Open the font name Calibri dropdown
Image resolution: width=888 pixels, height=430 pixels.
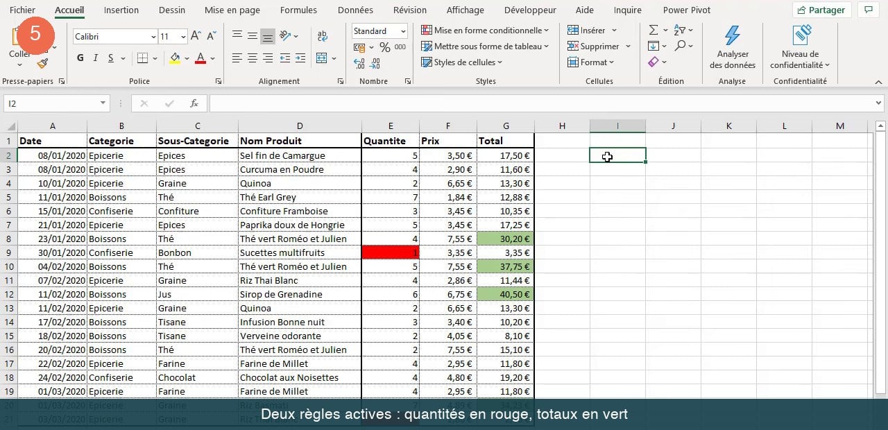(x=153, y=37)
